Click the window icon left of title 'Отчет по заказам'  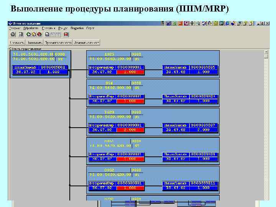10,23
